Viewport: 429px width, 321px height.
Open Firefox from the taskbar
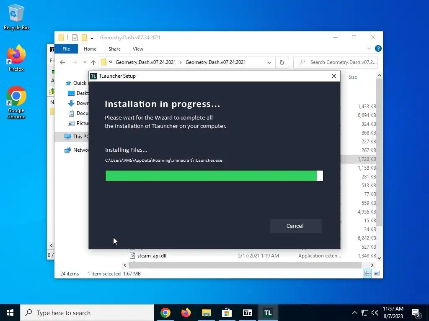[x=186, y=313]
